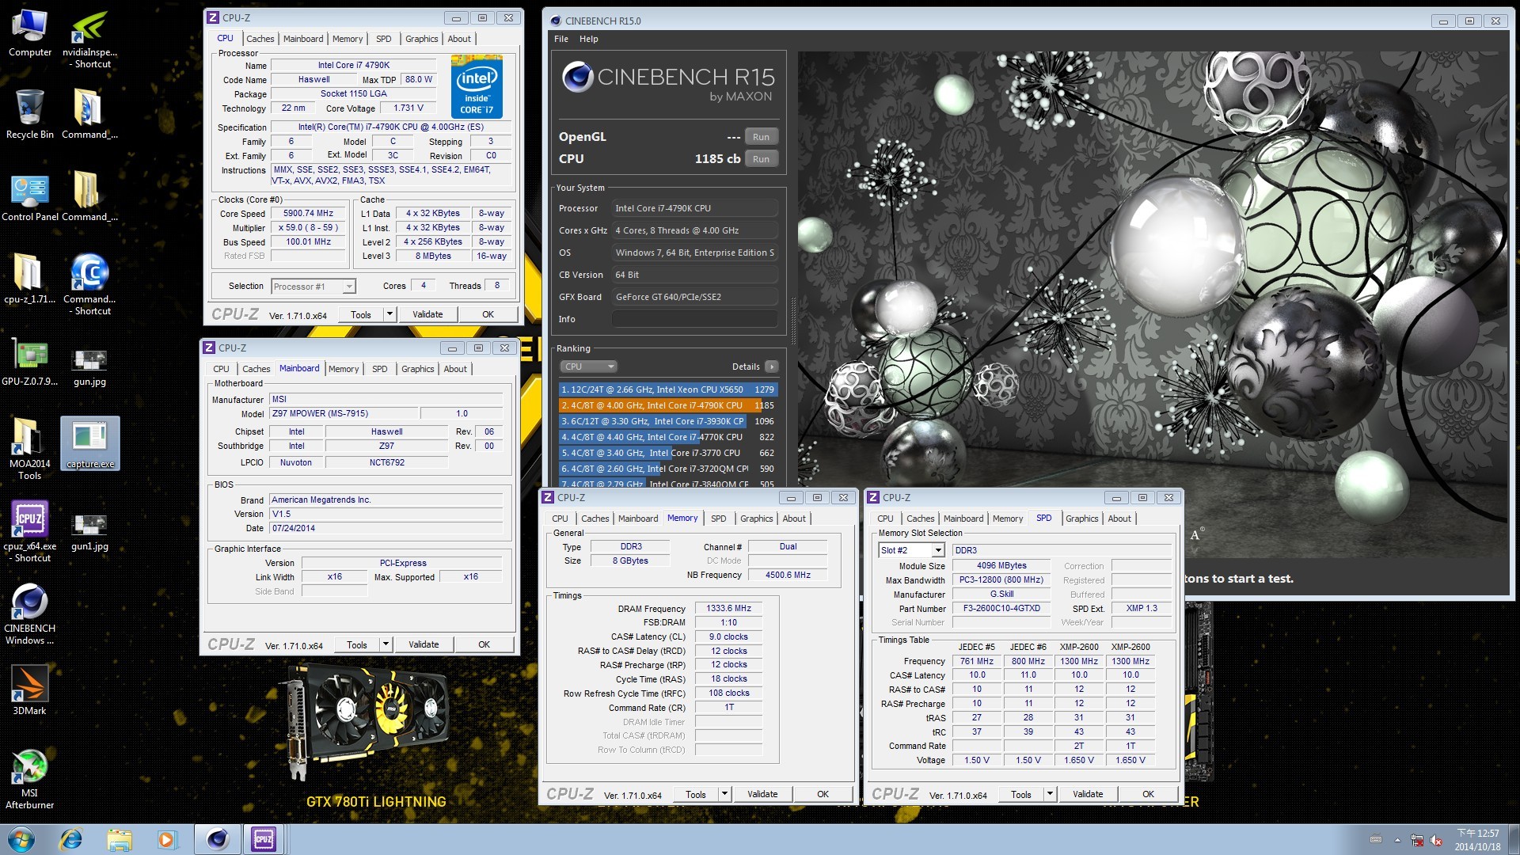Open the cpu-z_1.71 folder icon

(30, 279)
